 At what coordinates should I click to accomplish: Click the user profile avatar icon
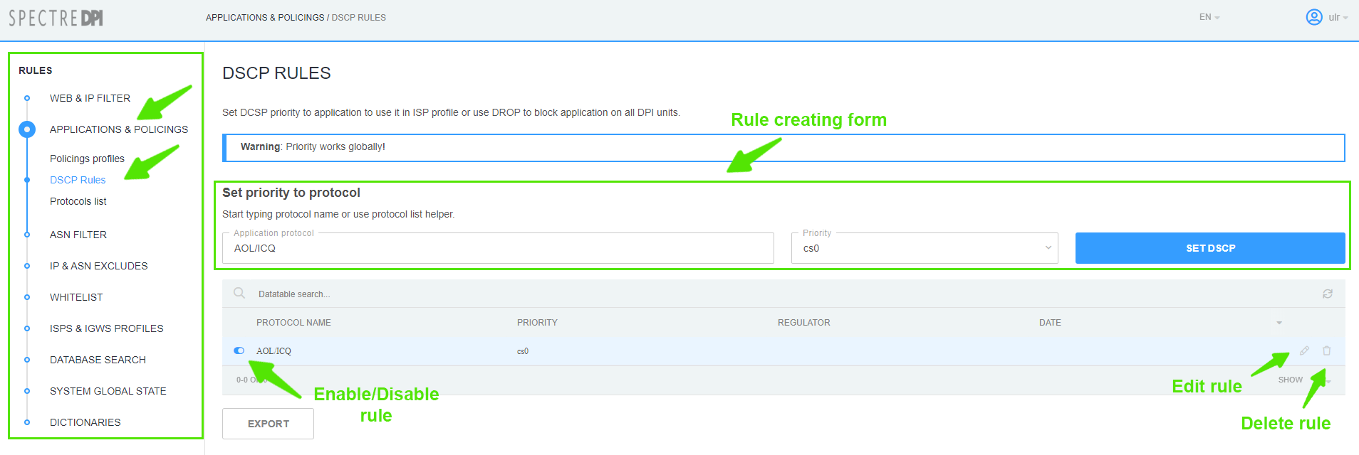[1313, 17]
